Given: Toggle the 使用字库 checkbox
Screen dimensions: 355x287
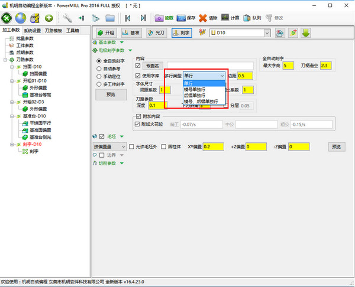Looking at the screenshot, I should click(138, 76).
